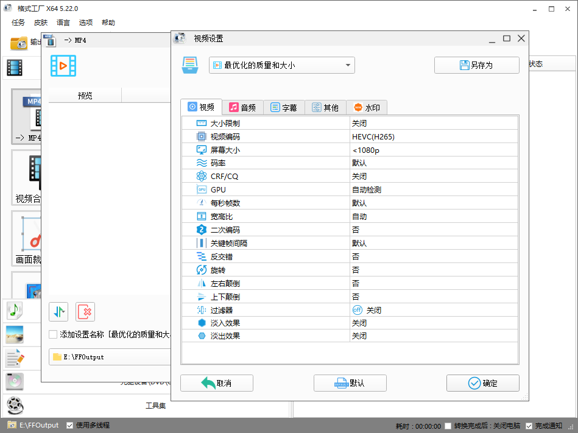Toggle 完成通知 checkbox

point(529,426)
